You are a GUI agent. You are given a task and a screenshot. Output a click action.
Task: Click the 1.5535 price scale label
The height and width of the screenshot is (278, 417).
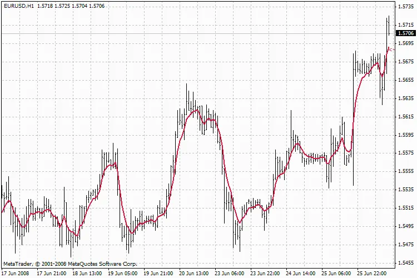(406, 190)
